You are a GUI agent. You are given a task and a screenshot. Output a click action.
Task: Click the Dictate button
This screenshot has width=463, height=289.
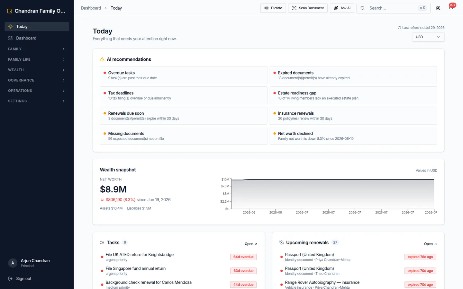tap(273, 8)
